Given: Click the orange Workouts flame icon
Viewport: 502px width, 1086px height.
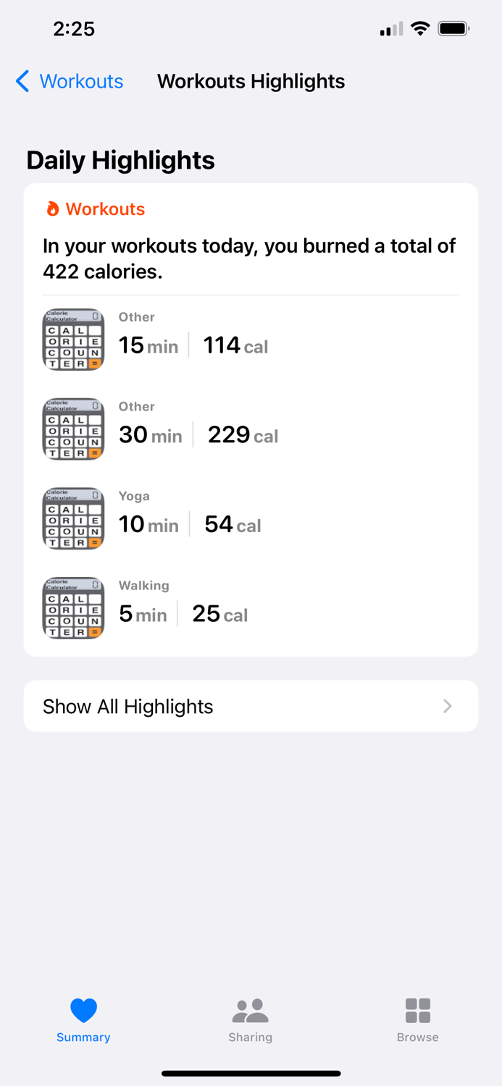Looking at the screenshot, I should point(51,209).
